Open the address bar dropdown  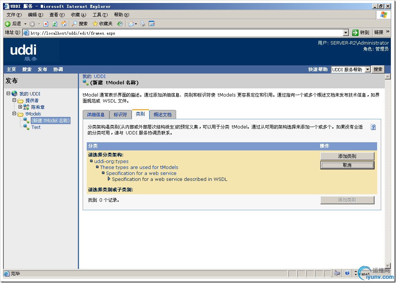click(346, 33)
